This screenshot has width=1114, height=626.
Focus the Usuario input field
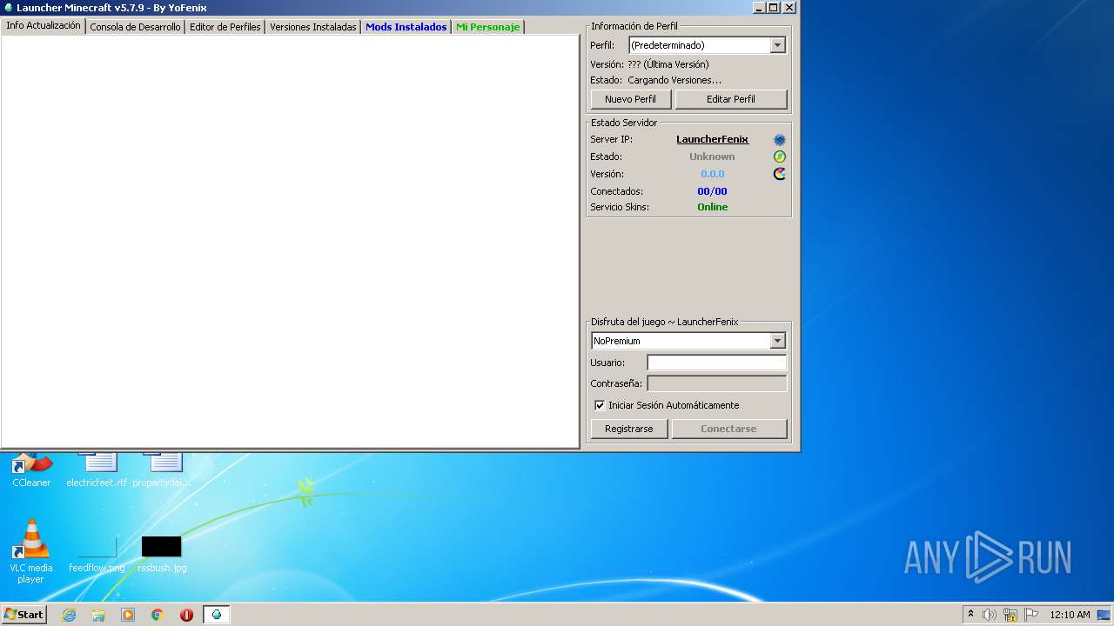click(717, 363)
